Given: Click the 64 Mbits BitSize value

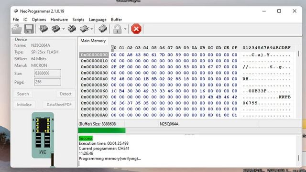Looking at the screenshot, I should tap(39, 59).
